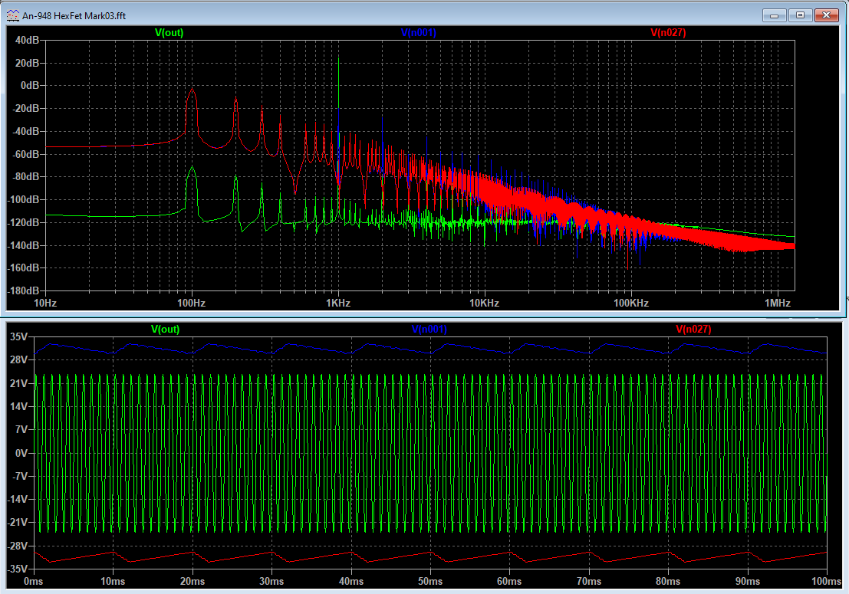
Task: Click the 1MHz label on the frequency axis
Action: click(778, 303)
